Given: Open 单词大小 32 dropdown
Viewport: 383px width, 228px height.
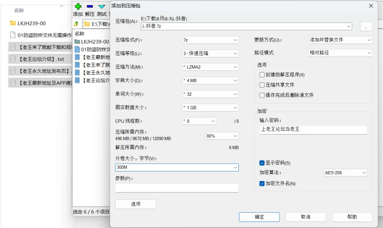Looking at the screenshot, I should 210,94.
